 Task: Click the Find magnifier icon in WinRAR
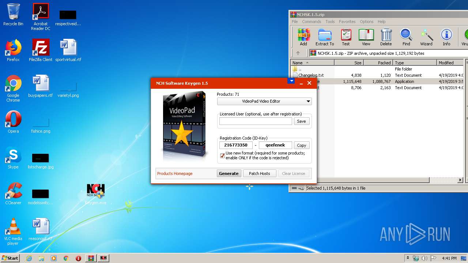406,38
